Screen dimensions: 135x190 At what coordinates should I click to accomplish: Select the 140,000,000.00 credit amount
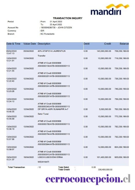pyautogui.click(x=104, y=51)
